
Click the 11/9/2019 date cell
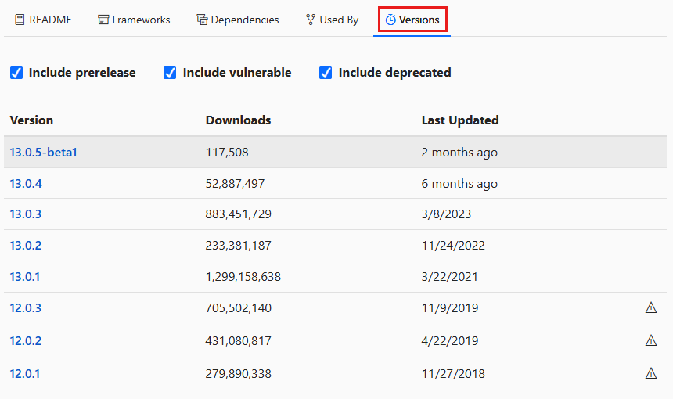coord(450,308)
